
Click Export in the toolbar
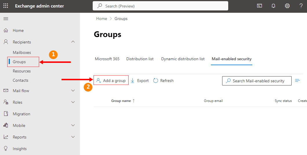click(140, 81)
